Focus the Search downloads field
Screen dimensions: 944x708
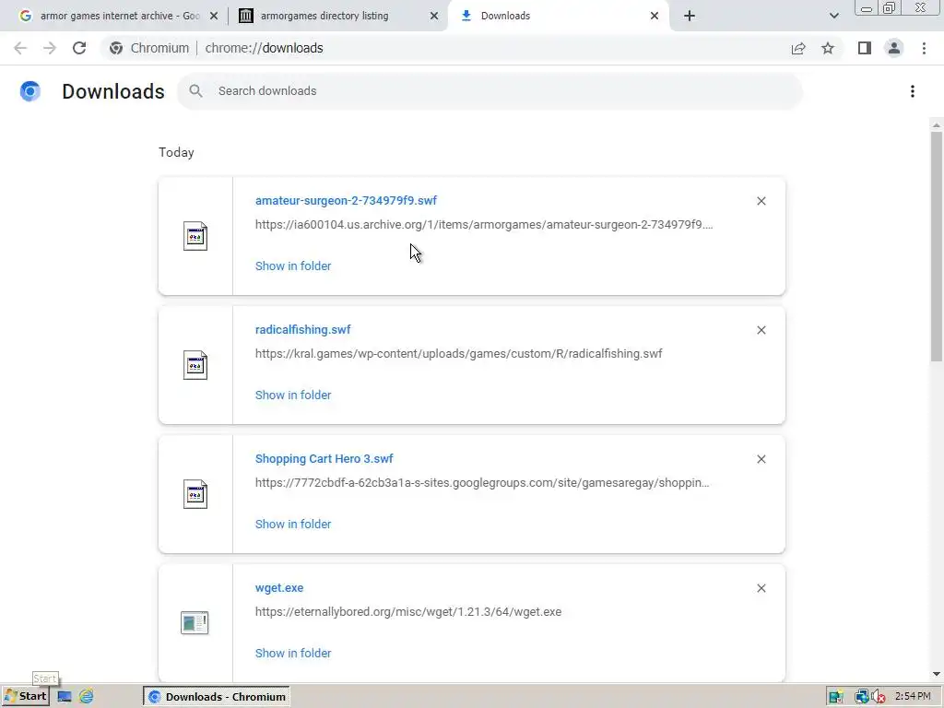tap(490, 91)
